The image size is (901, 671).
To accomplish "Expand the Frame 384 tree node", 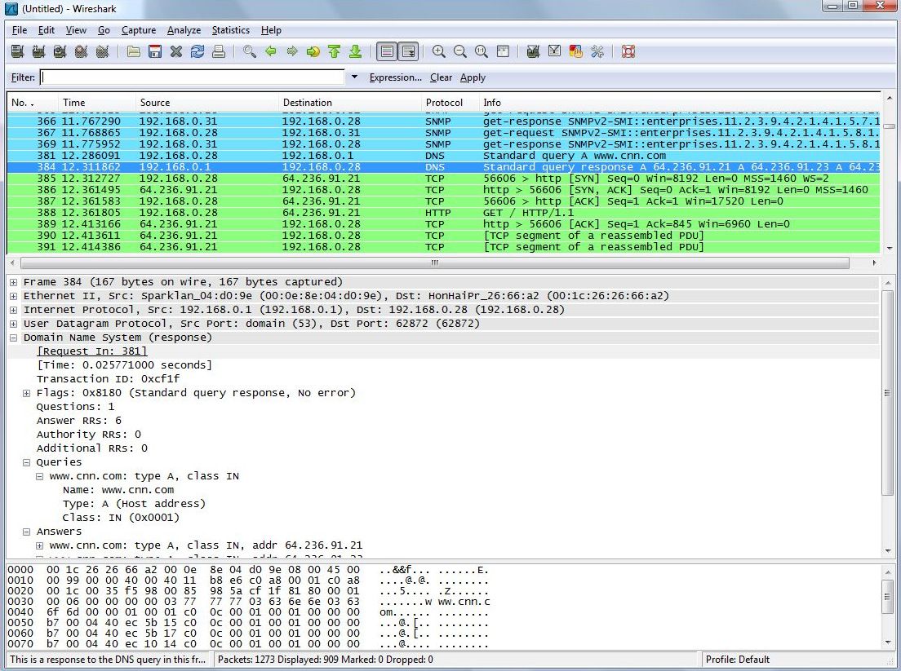I will point(13,282).
